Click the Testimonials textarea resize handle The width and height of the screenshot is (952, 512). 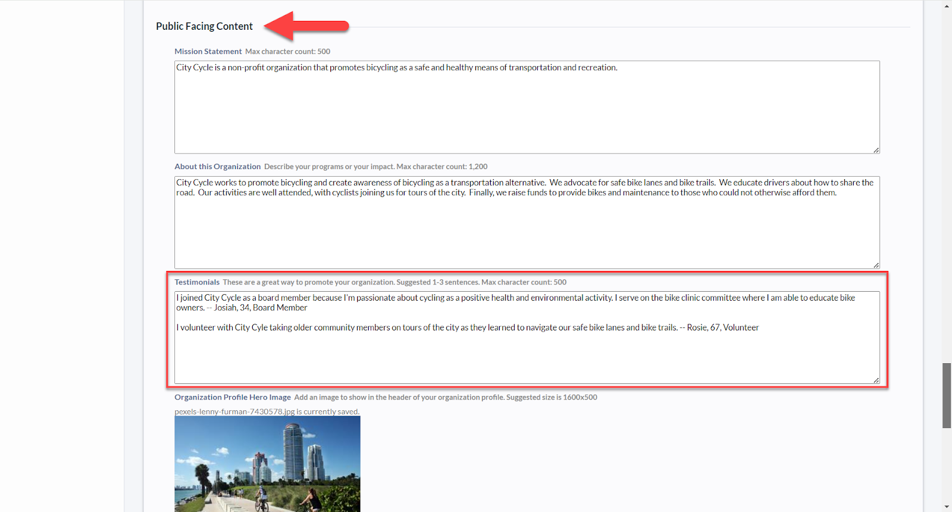(x=876, y=380)
